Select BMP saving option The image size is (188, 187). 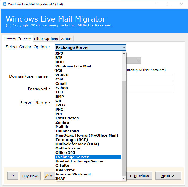(x=88, y=97)
